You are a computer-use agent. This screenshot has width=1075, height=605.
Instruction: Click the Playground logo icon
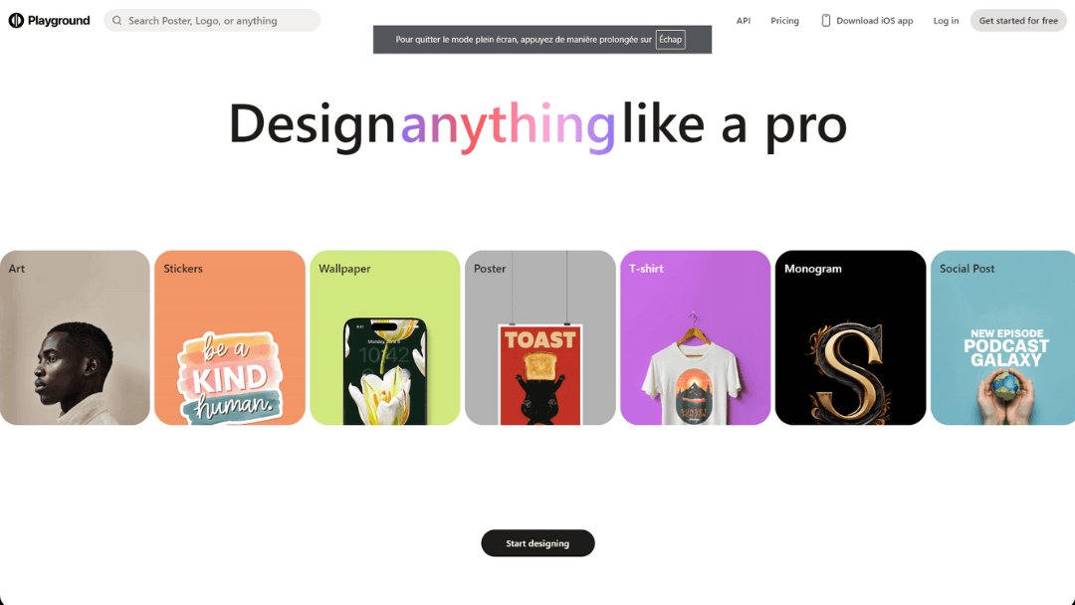point(16,21)
